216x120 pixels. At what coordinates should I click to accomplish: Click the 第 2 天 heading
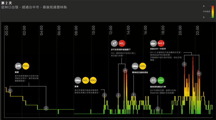pyautogui.click(x=7, y=3)
